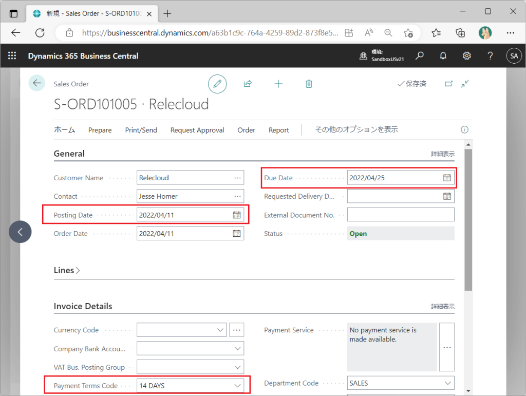Viewport: 526px width, 396px height.
Task: Open the Prepare menu
Action: (x=100, y=130)
